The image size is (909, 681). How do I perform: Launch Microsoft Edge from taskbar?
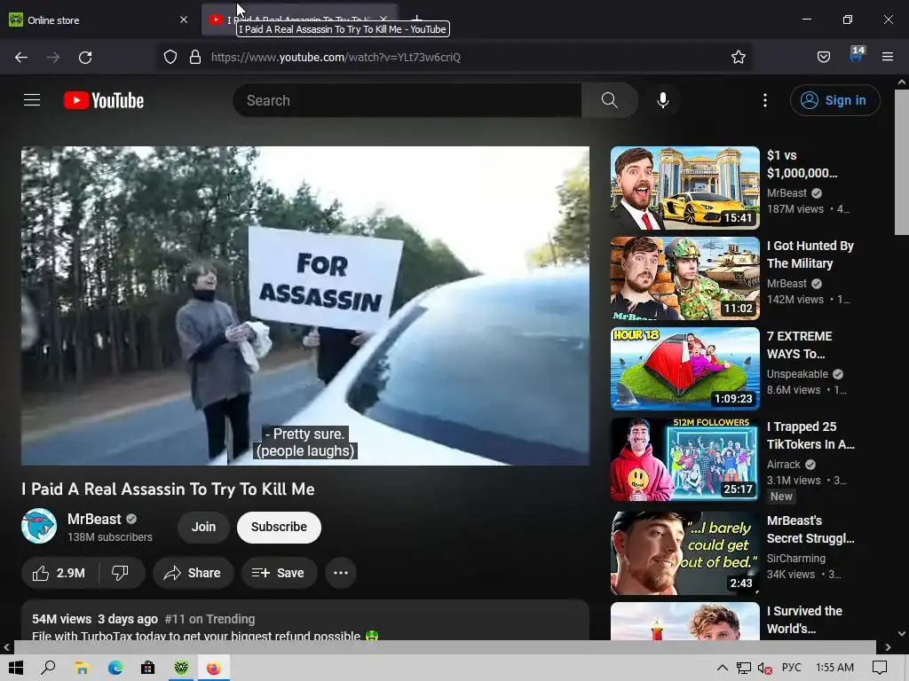pos(115,669)
